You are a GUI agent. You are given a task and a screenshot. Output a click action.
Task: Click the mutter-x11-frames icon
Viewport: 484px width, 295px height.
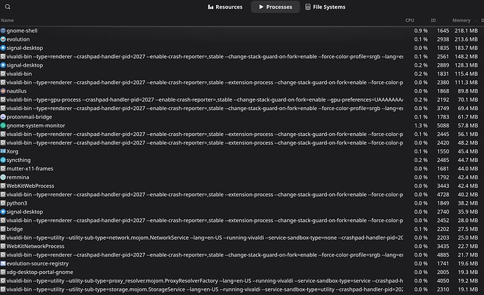click(3, 169)
